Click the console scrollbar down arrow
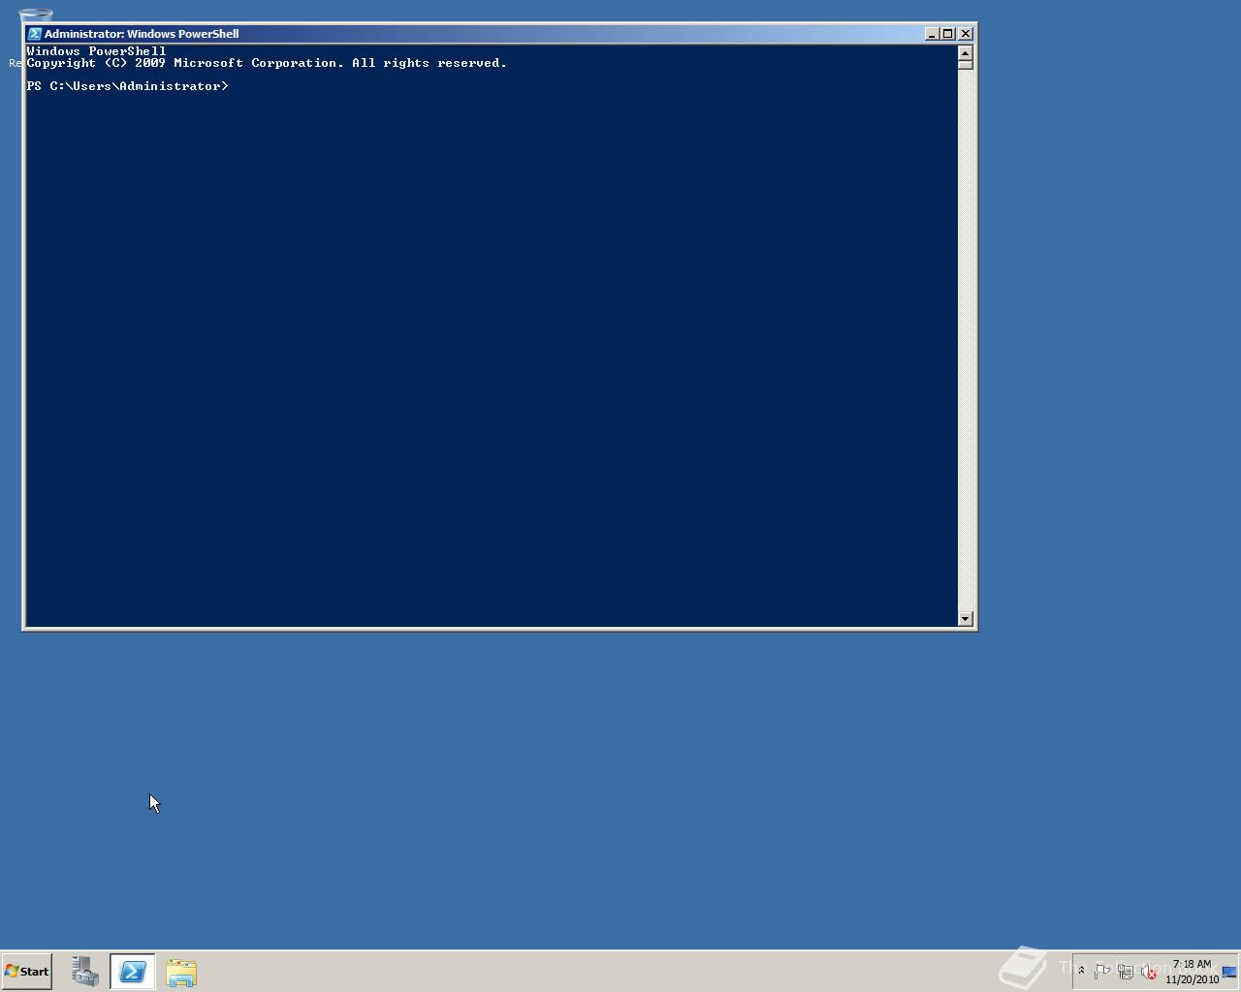Screen dimensions: 1241x992 tap(966, 618)
